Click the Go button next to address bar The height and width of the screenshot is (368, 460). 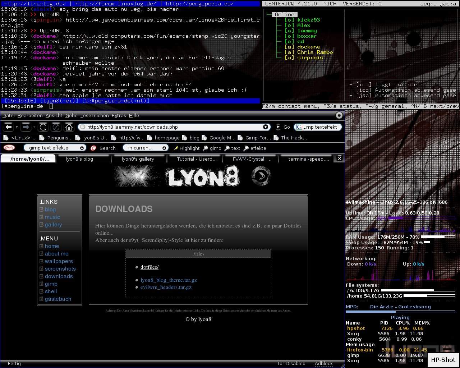click(283, 127)
